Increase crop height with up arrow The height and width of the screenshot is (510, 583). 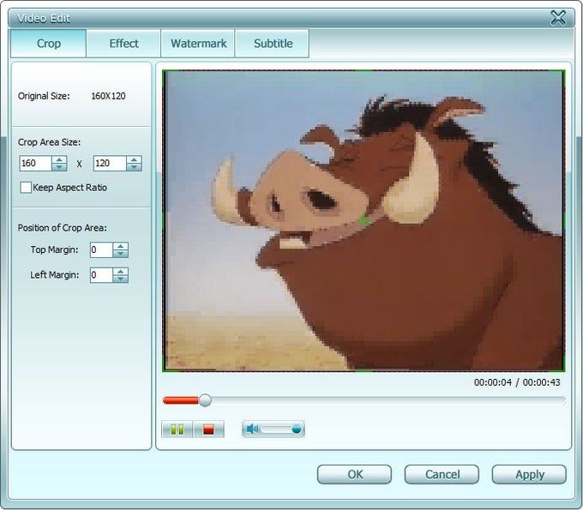134,159
